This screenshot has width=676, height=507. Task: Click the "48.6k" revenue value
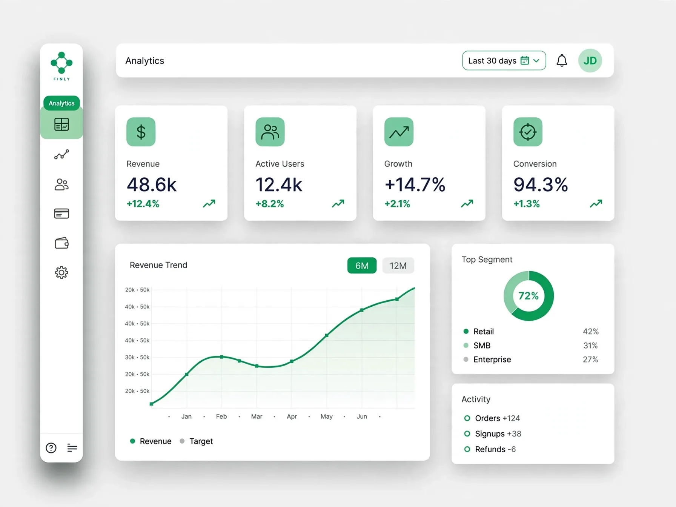pyautogui.click(x=152, y=184)
